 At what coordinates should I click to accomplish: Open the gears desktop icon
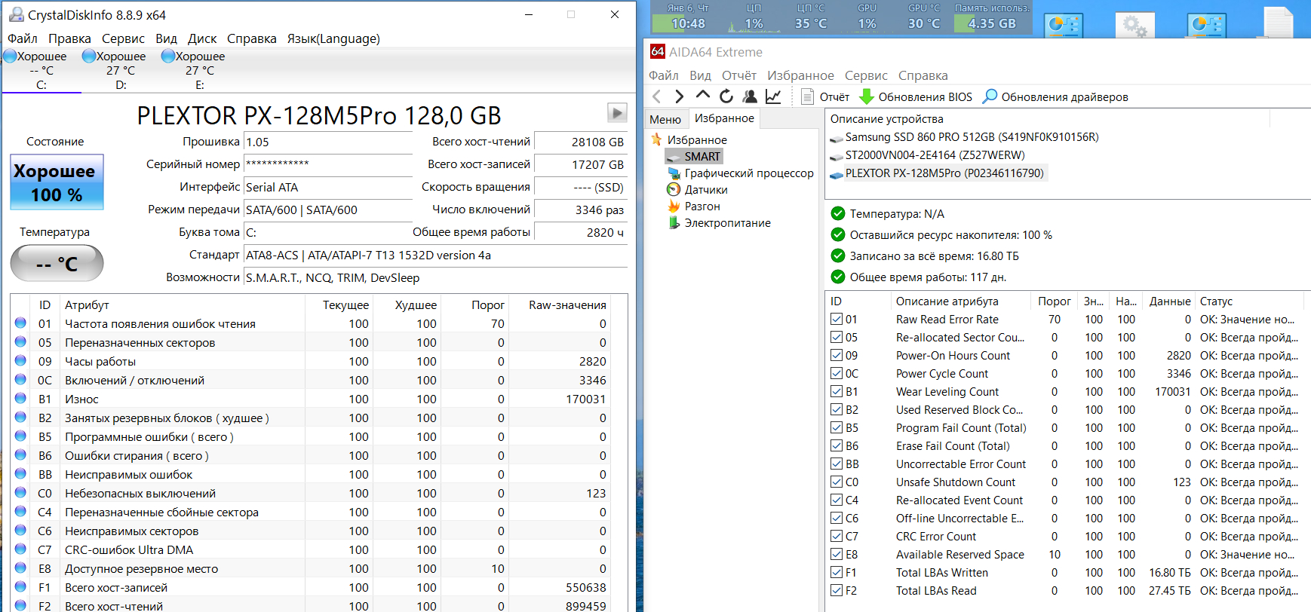click(x=1134, y=25)
